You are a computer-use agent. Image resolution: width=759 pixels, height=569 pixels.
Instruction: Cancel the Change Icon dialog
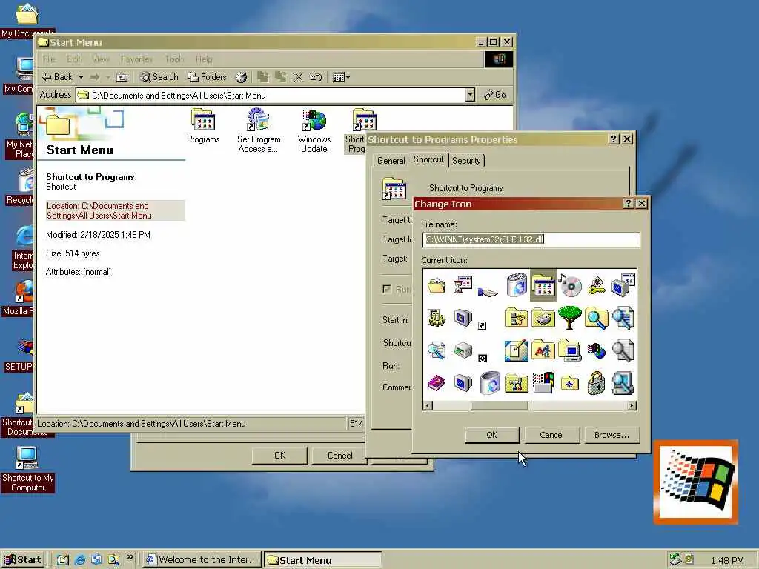pos(551,435)
